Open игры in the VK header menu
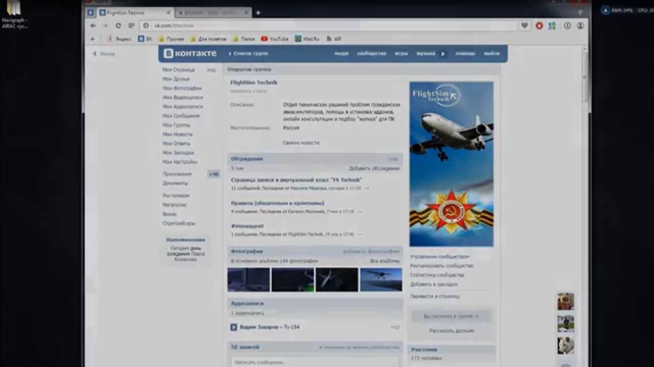This screenshot has height=367, width=654. click(x=401, y=54)
